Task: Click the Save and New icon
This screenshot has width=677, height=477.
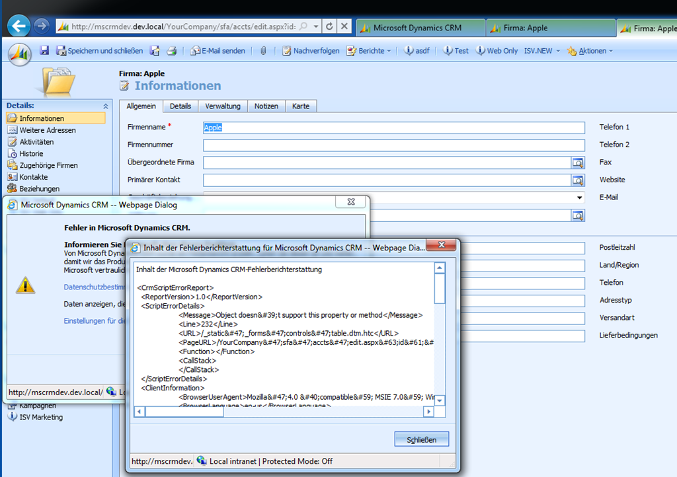Action: (155, 51)
